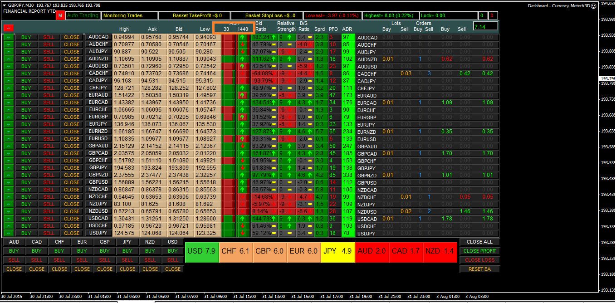This screenshot has width=616, height=303.
Task: Click the red AUD 2.0 strength box
Action: [372, 252]
